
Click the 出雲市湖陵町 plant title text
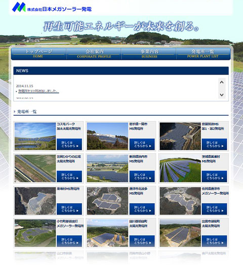pos(211,223)
